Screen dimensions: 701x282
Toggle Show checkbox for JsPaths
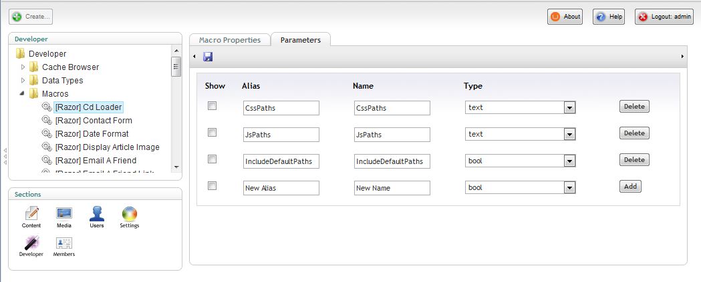213,133
